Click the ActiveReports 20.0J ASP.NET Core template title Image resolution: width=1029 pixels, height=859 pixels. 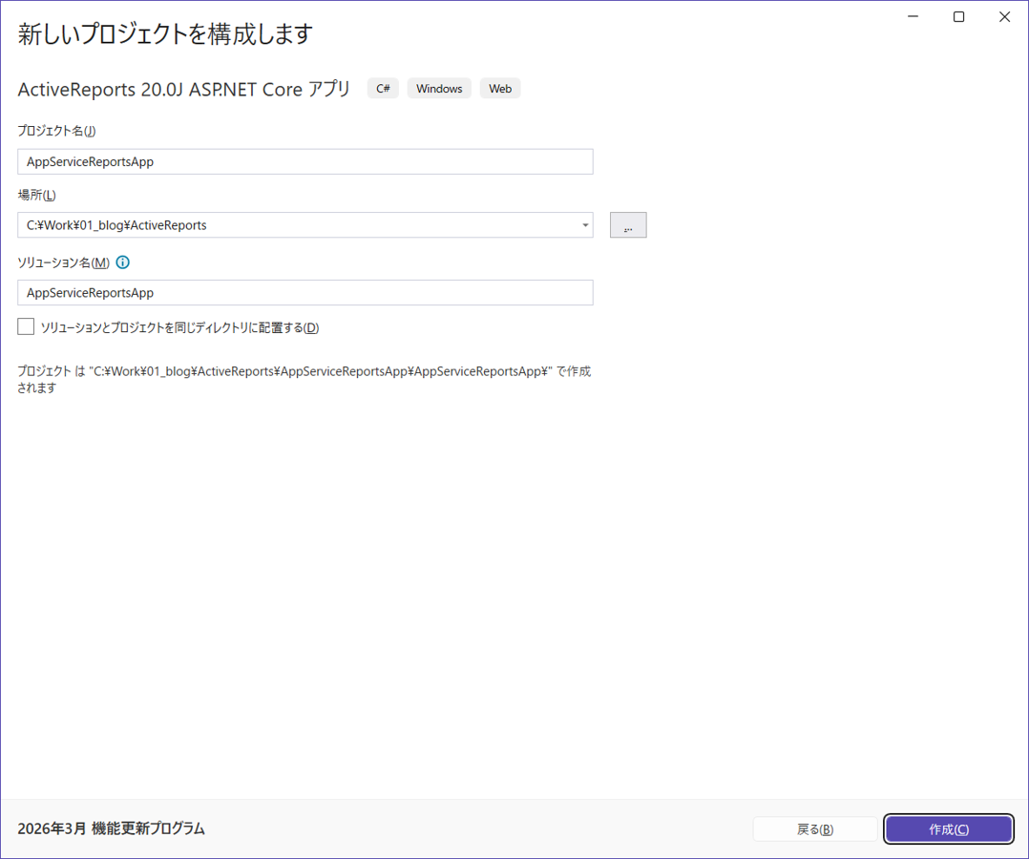pos(184,89)
